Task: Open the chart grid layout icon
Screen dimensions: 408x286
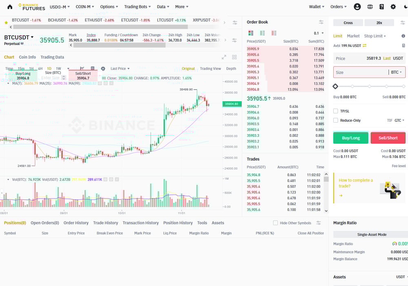Action: point(234,57)
